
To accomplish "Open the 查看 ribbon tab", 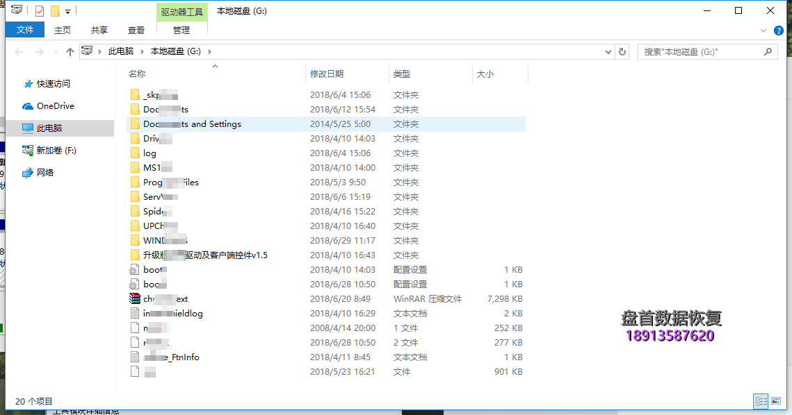I will pos(136,30).
